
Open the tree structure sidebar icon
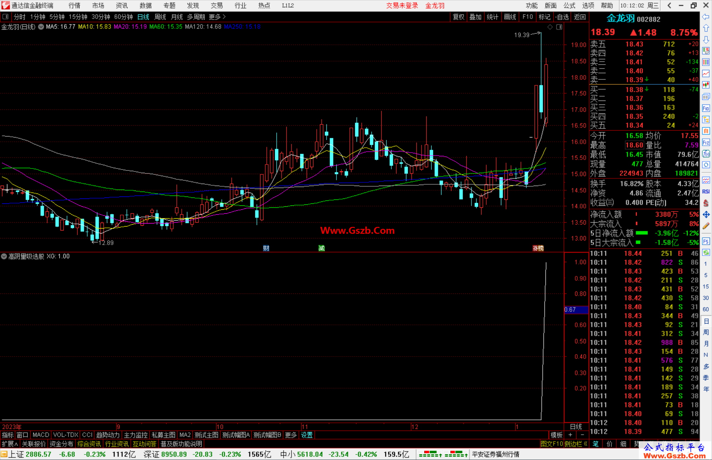[x=706, y=119]
